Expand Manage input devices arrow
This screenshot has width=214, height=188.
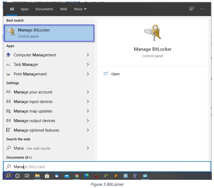88,101
